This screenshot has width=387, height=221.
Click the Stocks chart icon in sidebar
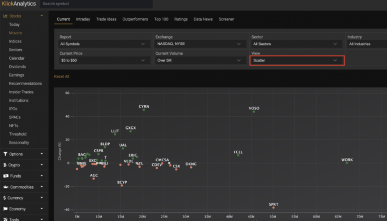pyautogui.click(x=5, y=16)
